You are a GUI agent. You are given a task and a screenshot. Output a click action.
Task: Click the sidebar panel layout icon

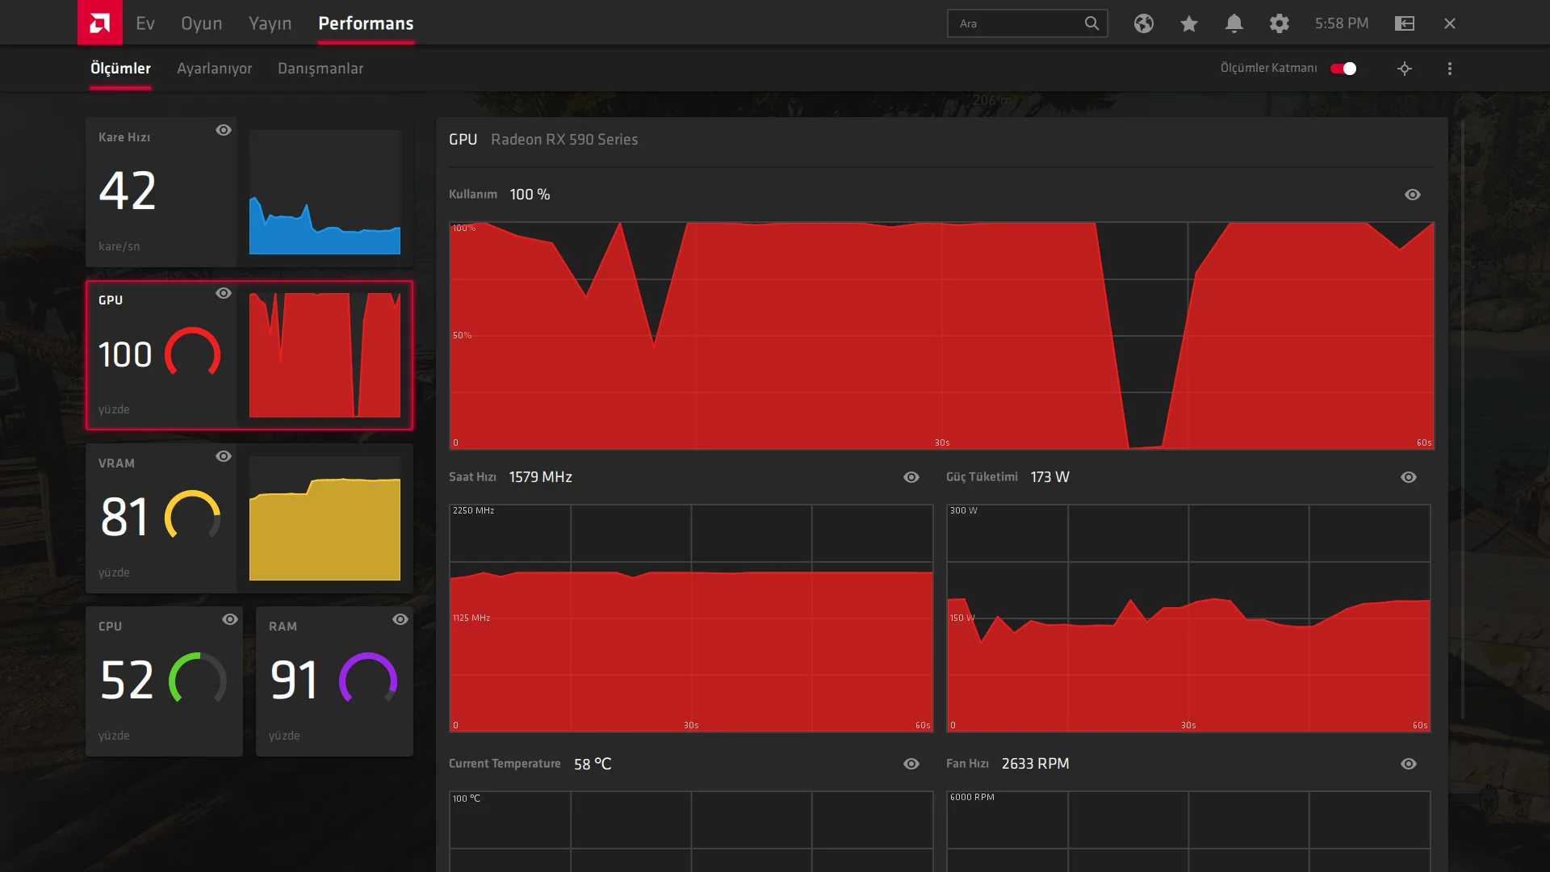(x=1405, y=23)
